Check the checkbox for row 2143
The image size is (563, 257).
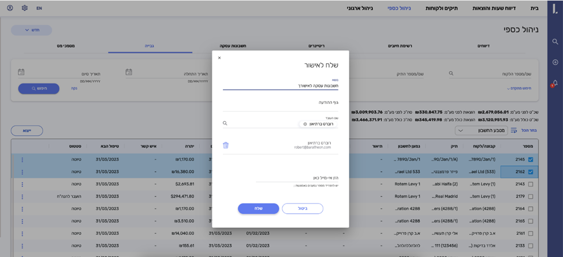click(531, 184)
